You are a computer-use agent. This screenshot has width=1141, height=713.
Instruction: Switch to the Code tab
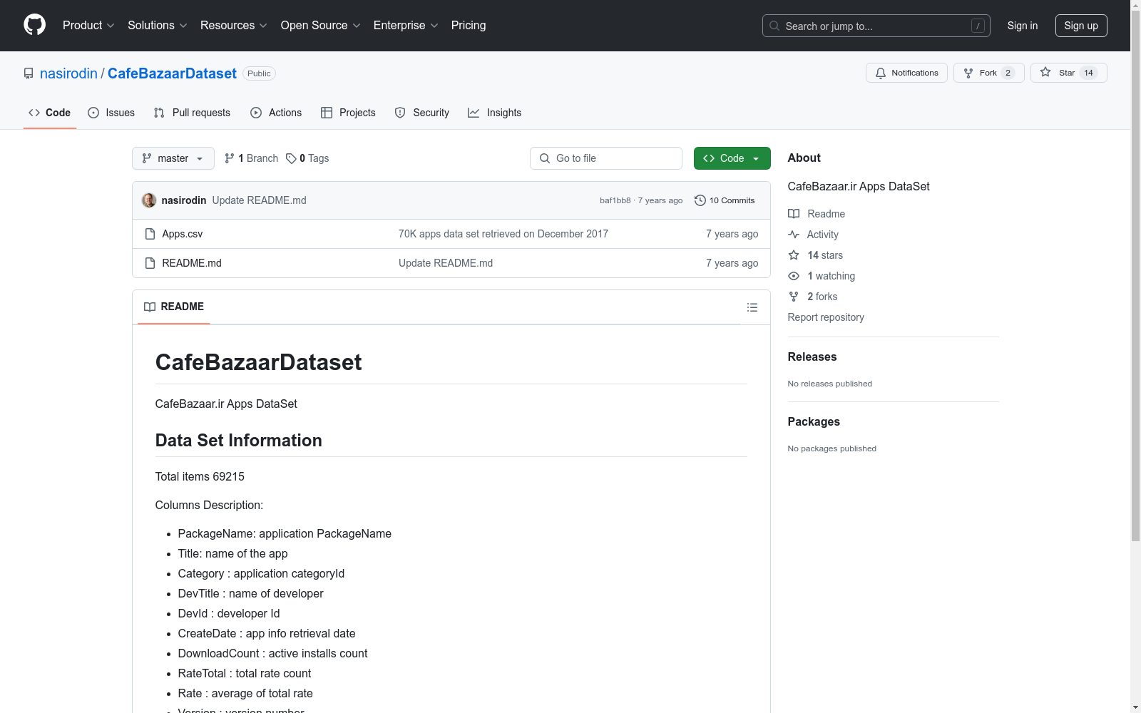click(x=50, y=113)
